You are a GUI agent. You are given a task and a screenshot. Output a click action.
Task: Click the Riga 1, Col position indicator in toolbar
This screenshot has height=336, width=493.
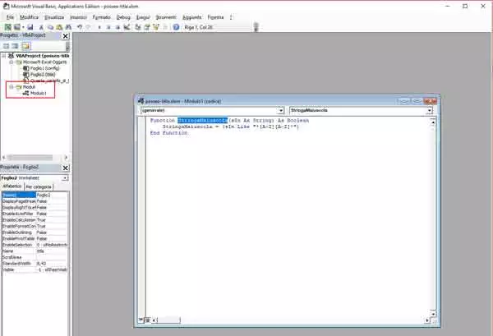[199, 27]
